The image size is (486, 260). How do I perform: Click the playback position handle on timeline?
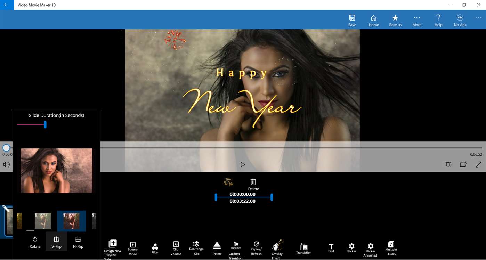click(6, 148)
